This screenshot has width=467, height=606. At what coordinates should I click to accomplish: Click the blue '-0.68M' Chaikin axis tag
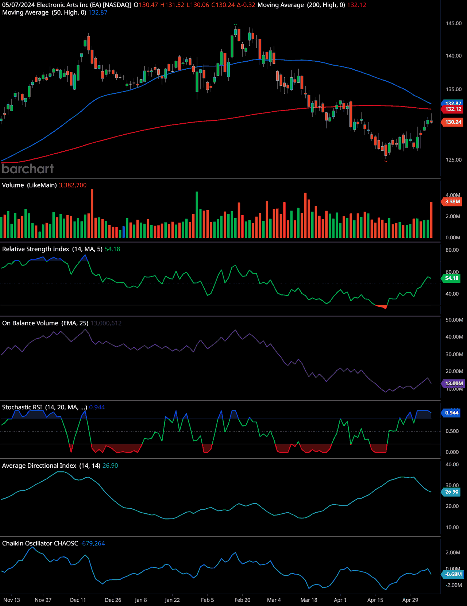(x=453, y=574)
